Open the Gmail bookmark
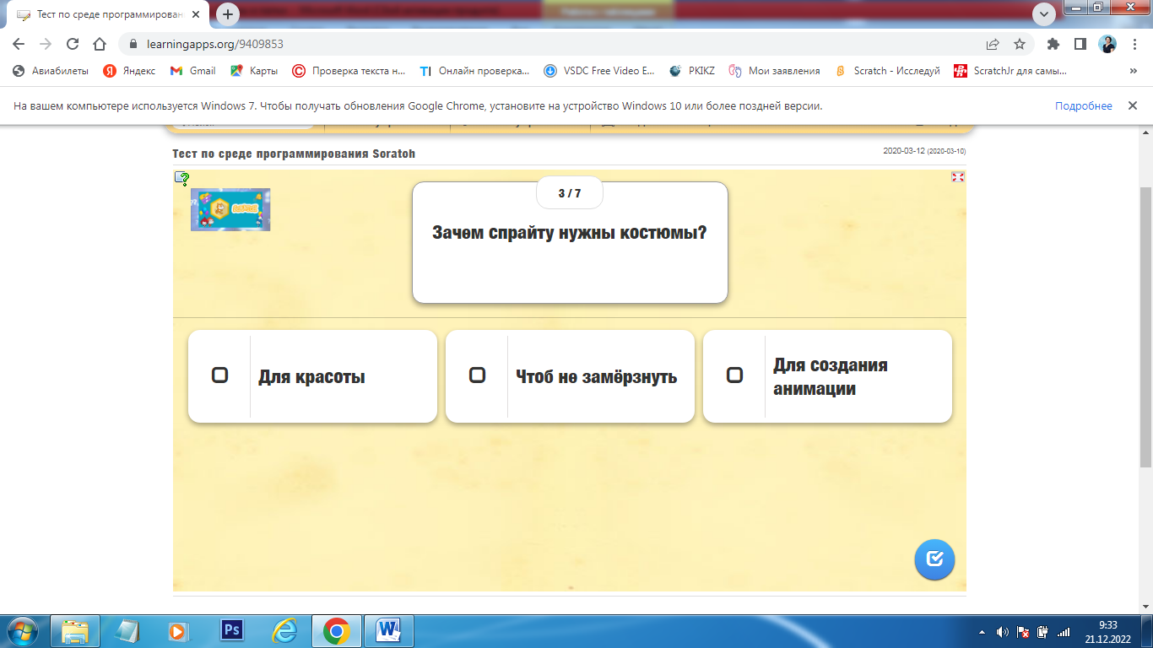The height and width of the screenshot is (648, 1153). tap(193, 71)
